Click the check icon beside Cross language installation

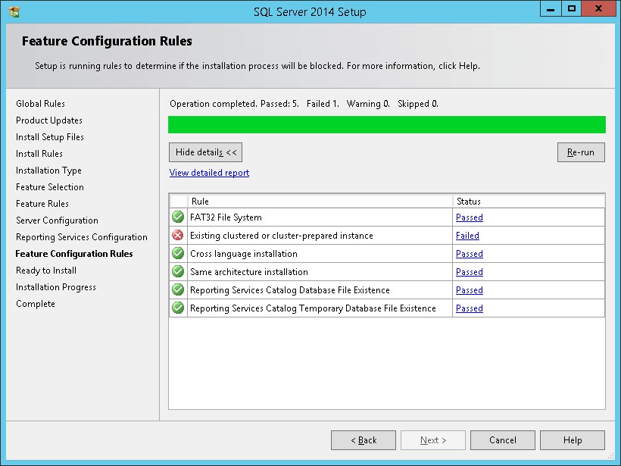click(x=178, y=253)
